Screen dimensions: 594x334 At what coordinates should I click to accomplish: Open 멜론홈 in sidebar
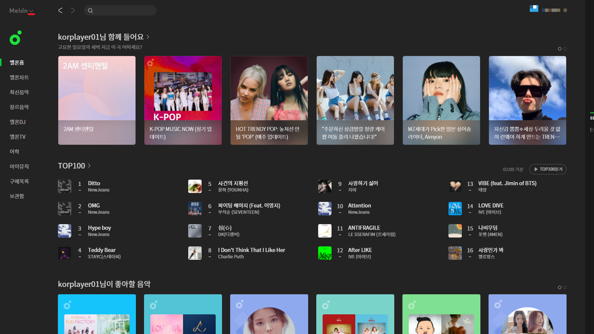[x=17, y=62]
